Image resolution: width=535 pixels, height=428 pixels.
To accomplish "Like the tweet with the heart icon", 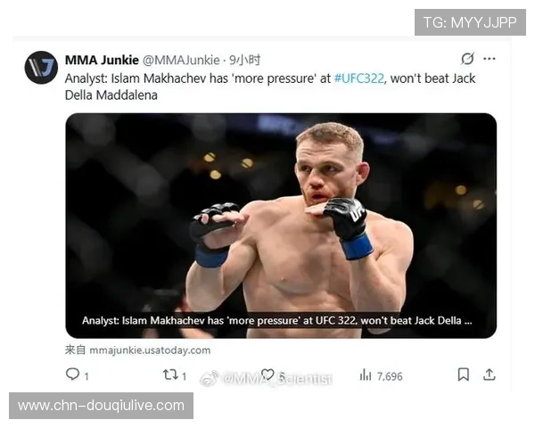I will coord(267,374).
